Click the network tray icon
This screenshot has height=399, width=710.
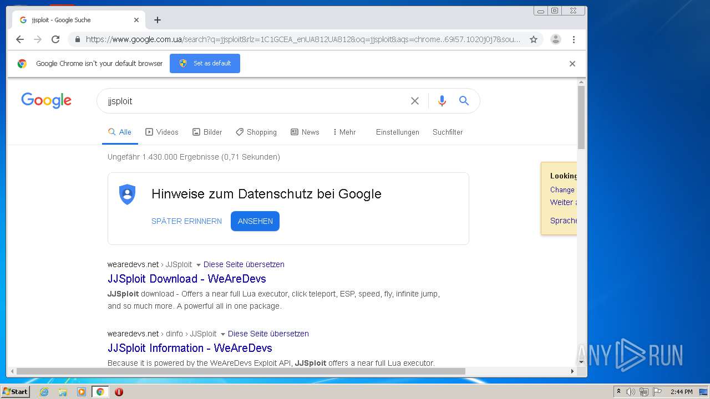coord(644,392)
